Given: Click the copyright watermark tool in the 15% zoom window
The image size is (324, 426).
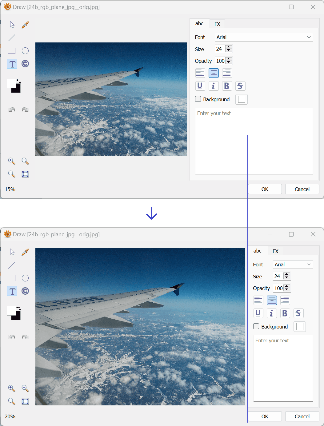Looking at the screenshot, I should click(x=25, y=64).
